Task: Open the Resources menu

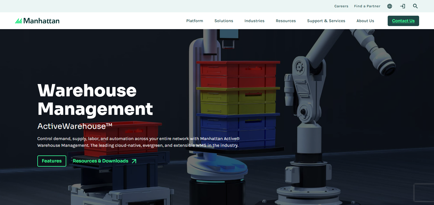Action: [286, 21]
